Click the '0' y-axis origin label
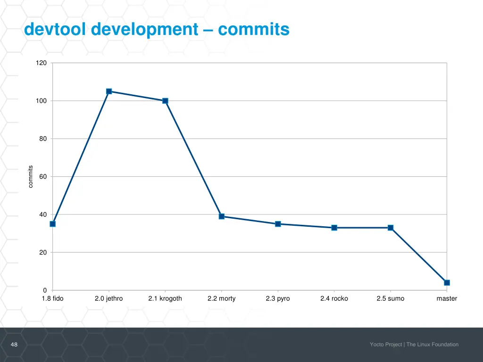 (45, 290)
